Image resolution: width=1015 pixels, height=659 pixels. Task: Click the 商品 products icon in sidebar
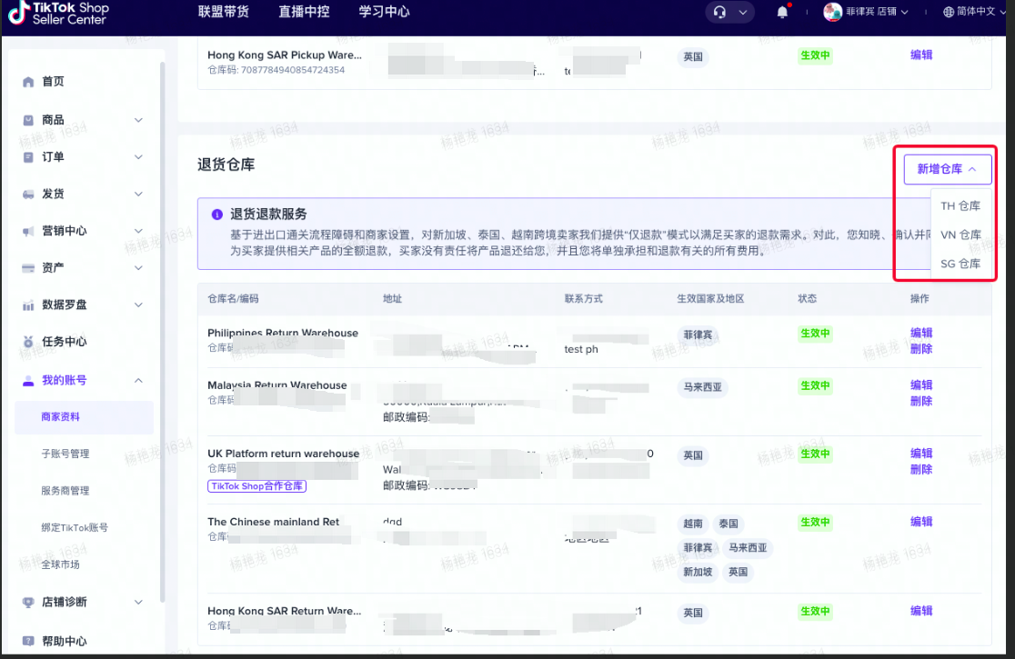[x=28, y=120]
